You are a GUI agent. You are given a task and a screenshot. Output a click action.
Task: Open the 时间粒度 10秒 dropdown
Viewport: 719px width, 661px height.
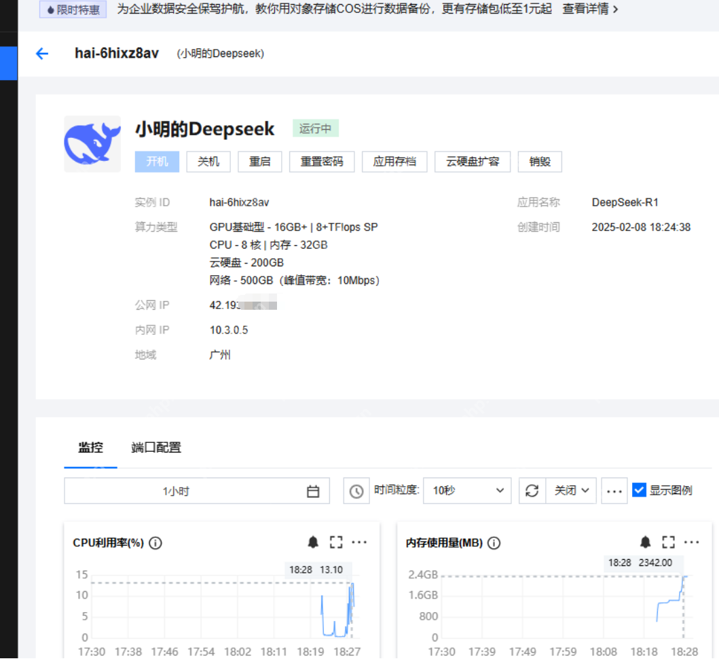point(467,490)
